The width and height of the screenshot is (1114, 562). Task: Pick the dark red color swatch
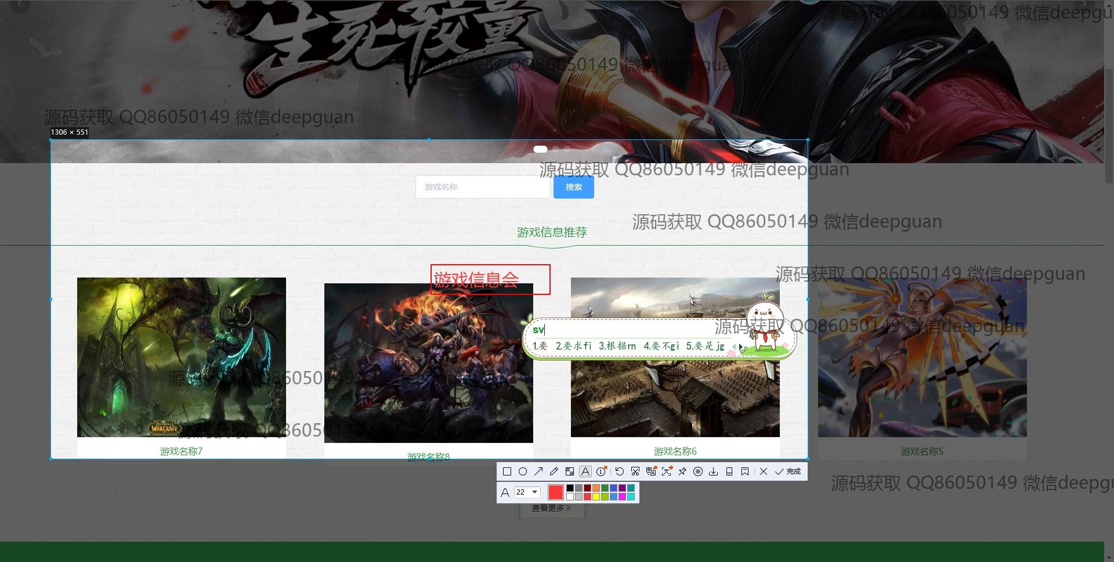tap(587, 488)
